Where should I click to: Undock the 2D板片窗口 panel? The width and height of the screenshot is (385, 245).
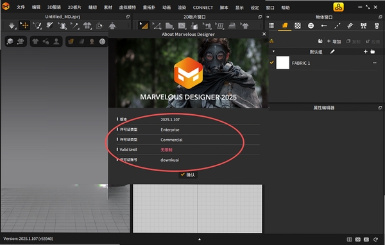click(260, 17)
